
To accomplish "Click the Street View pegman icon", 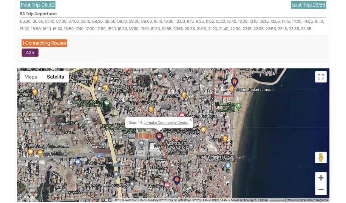I will click(x=321, y=157).
